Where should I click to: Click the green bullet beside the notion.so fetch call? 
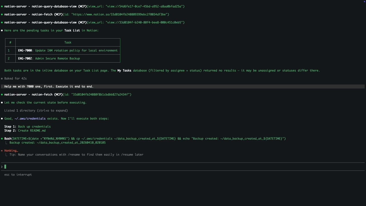[x=2, y=15]
